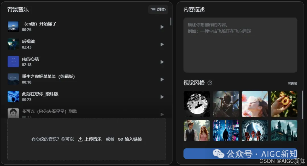Click the link icon beside 输入链接
307x166 pixels.
pos(121,139)
